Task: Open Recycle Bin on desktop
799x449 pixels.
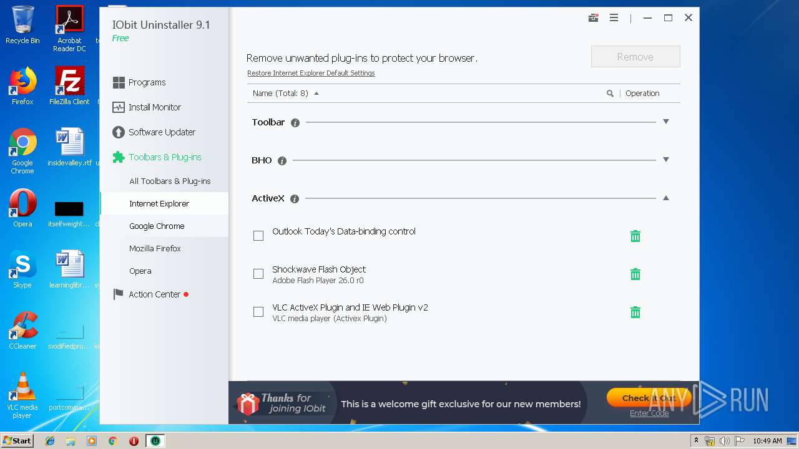Action: point(22,25)
